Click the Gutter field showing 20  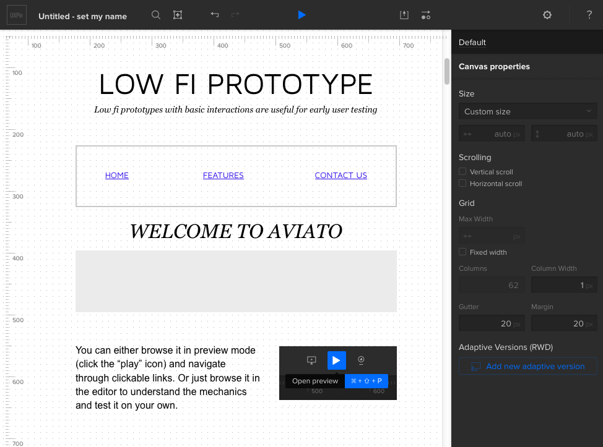click(492, 323)
